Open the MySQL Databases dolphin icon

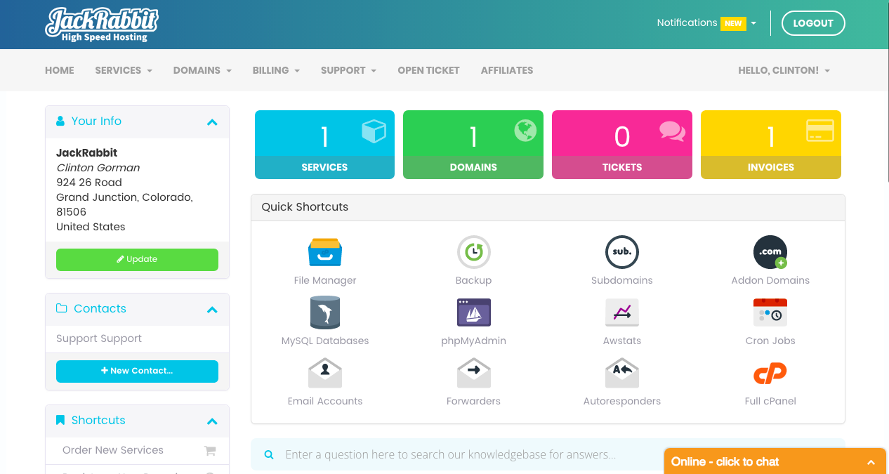324,312
